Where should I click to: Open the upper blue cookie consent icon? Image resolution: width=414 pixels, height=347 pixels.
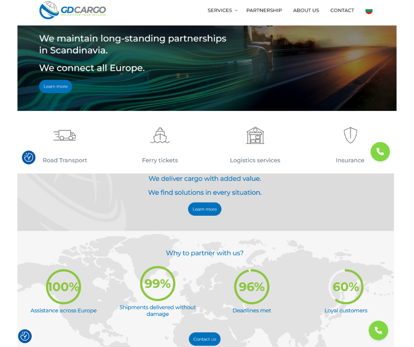pos(29,157)
